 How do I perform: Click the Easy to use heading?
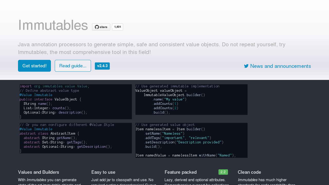[103, 172]
